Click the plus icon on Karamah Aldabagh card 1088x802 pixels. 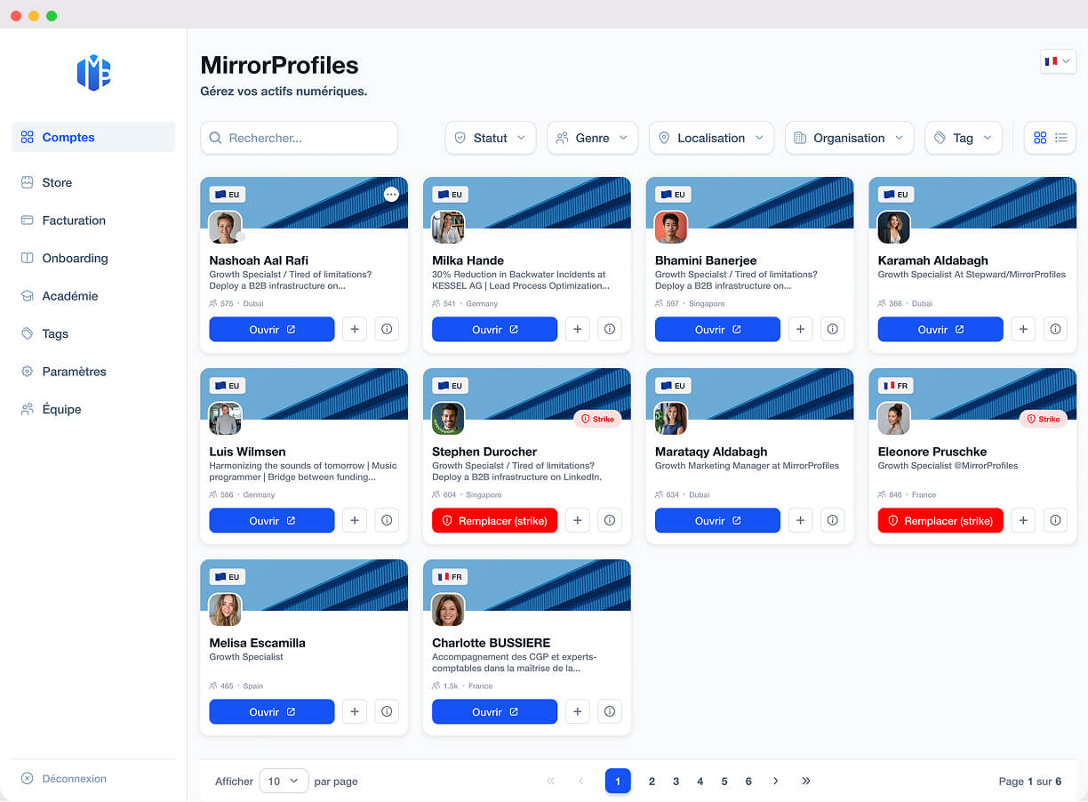point(1024,329)
